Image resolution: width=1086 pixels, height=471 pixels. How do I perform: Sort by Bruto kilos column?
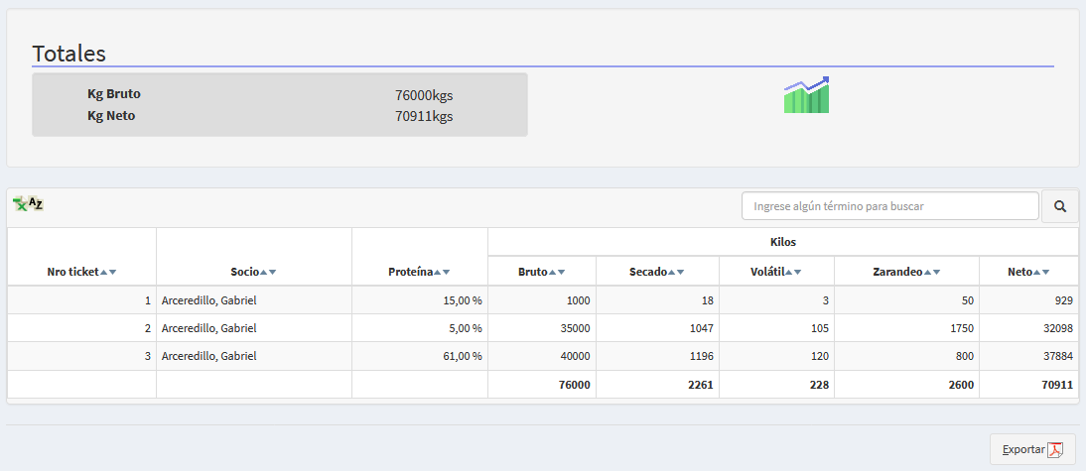pos(541,272)
